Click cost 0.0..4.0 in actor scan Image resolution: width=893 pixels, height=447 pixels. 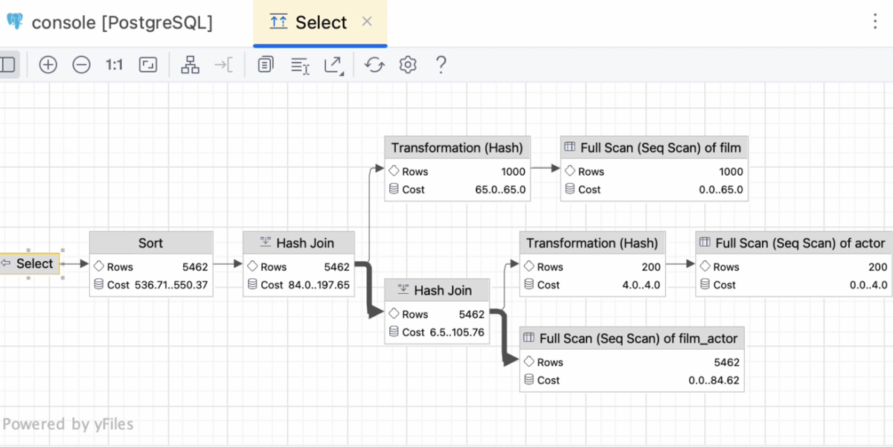click(868, 285)
